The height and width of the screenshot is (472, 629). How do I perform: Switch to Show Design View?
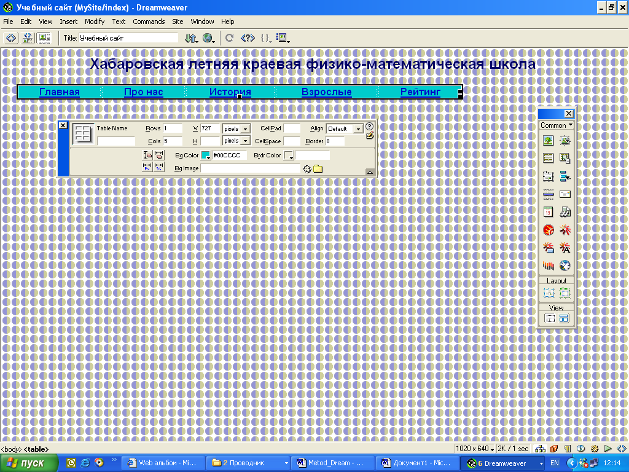coord(44,38)
